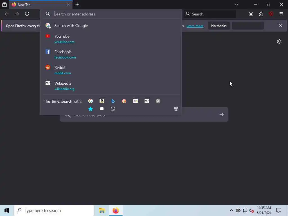This screenshot has width=288, height=216.
Task: Select the gray magnifier search engine icon
Action: (158, 101)
